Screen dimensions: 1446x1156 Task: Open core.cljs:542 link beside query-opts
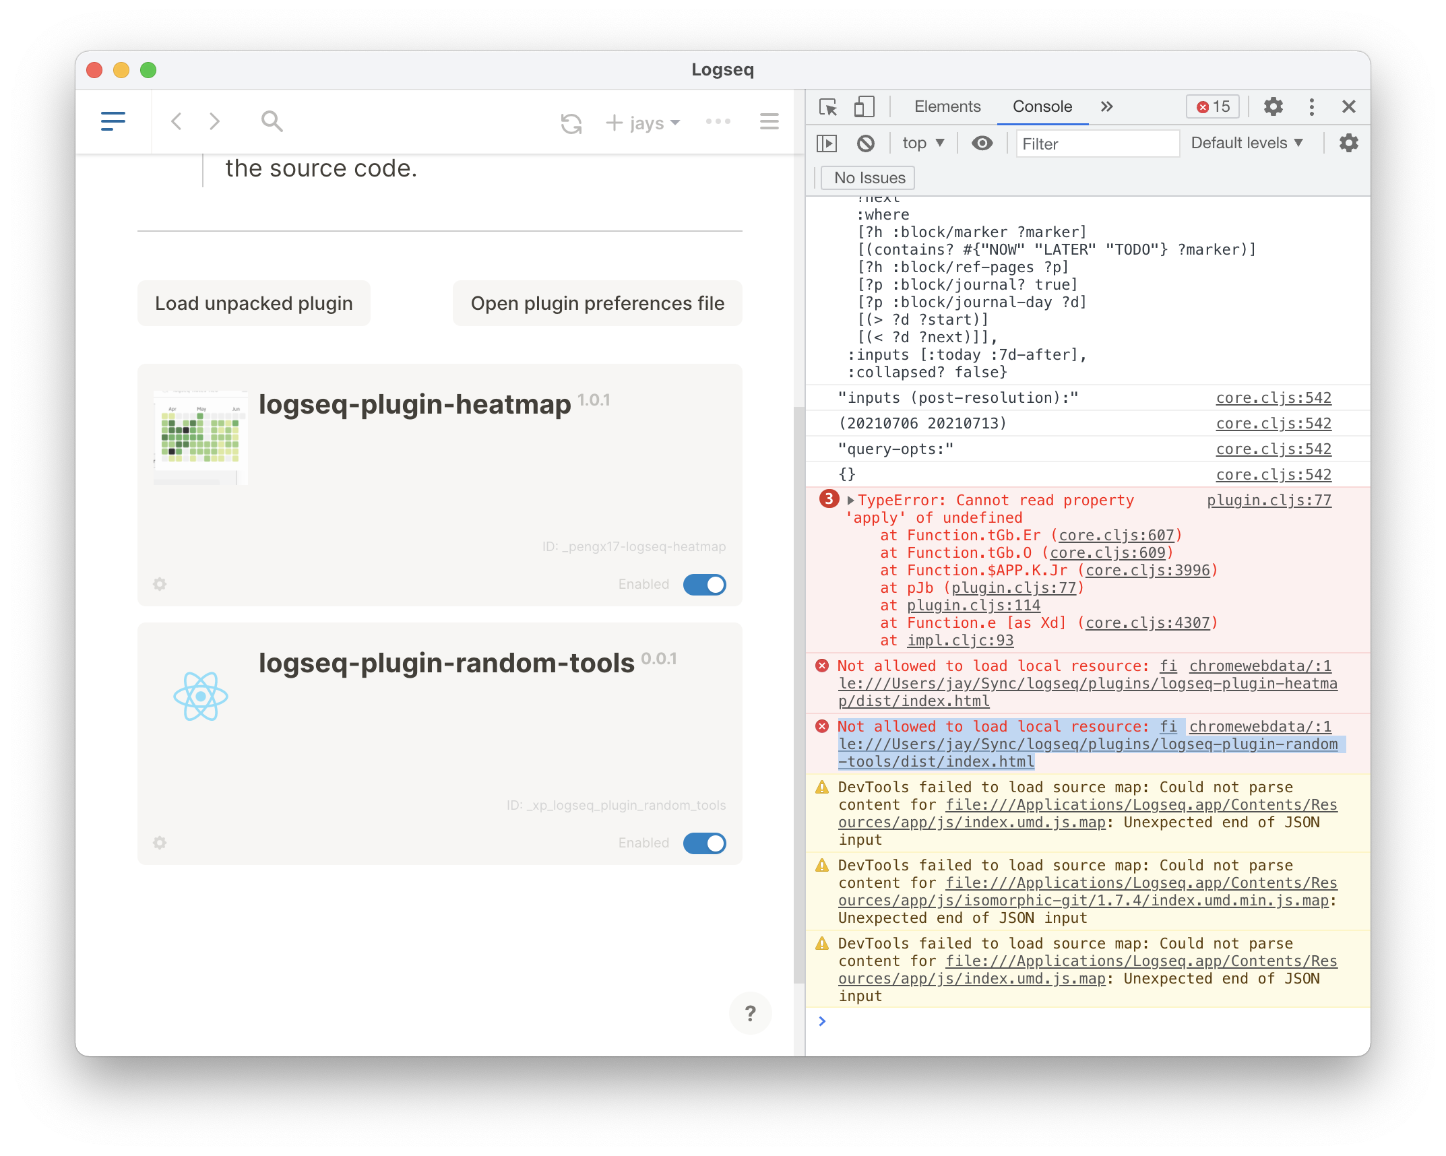[x=1274, y=449]
